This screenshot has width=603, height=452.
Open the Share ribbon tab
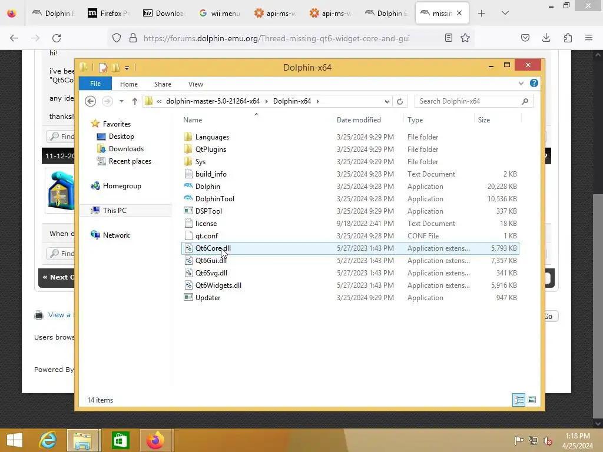click(163, 84)
